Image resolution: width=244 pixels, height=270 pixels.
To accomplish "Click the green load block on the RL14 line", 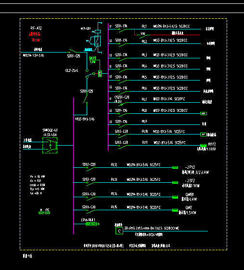I will (x=175, y=197).
